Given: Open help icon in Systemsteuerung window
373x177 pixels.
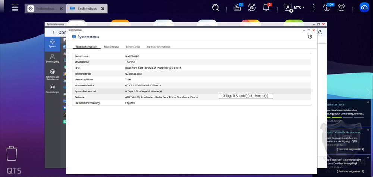Looking at the screenshot, I should click(x=320, y=32).
